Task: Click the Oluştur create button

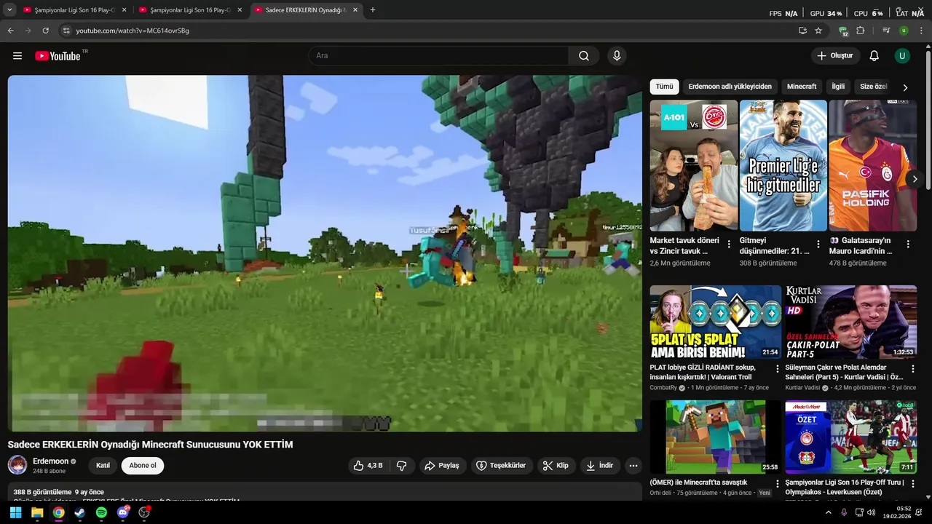Action: pos(835,56)
